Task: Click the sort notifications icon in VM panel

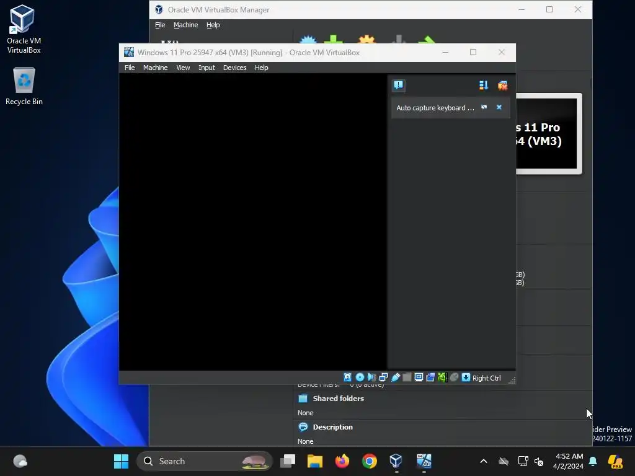Action: tap(484, 86)
